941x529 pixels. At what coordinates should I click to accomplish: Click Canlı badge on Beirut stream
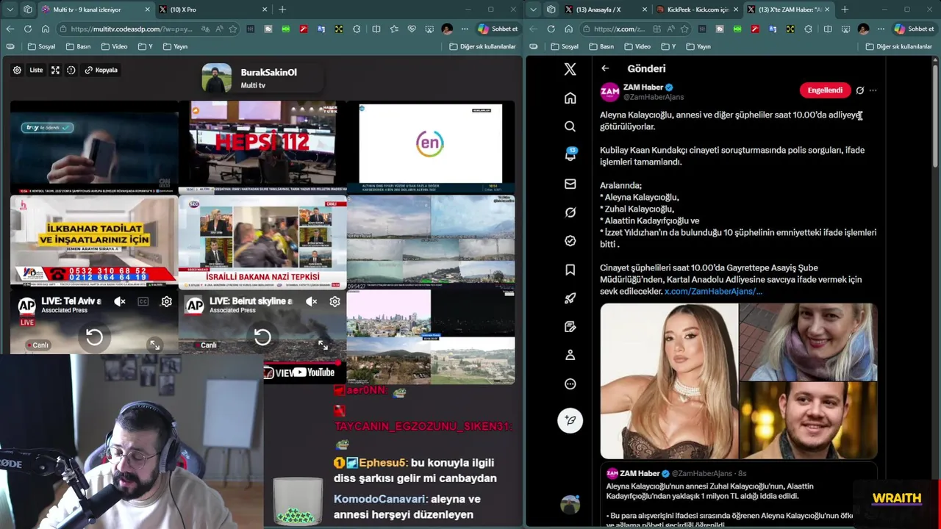coord(207,345)
